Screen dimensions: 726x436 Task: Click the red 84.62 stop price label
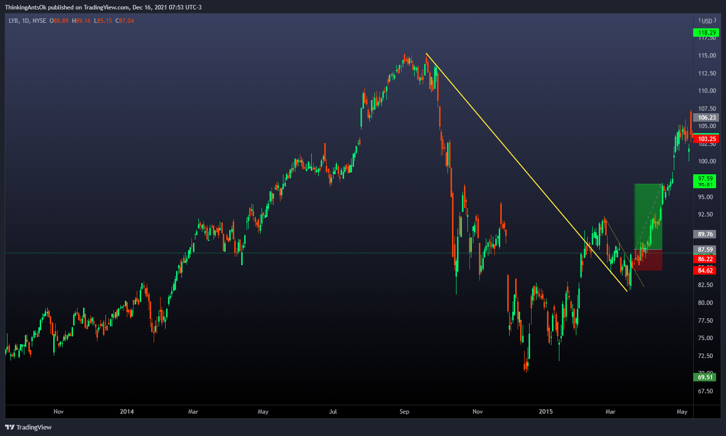coord(705,271)
